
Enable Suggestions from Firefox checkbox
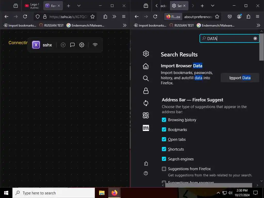pos(164,169)
